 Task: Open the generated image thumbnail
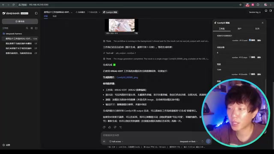(122, 25)
